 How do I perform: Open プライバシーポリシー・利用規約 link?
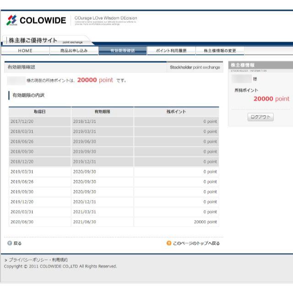point(38,260)
